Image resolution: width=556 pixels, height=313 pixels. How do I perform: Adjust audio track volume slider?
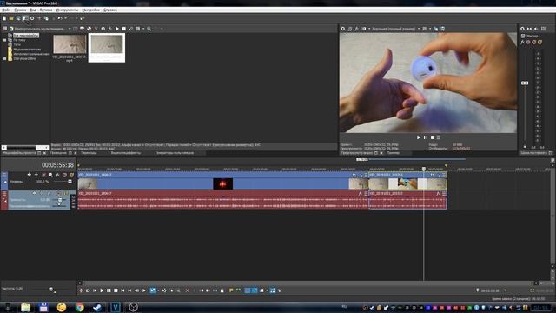tap(60, 200)
